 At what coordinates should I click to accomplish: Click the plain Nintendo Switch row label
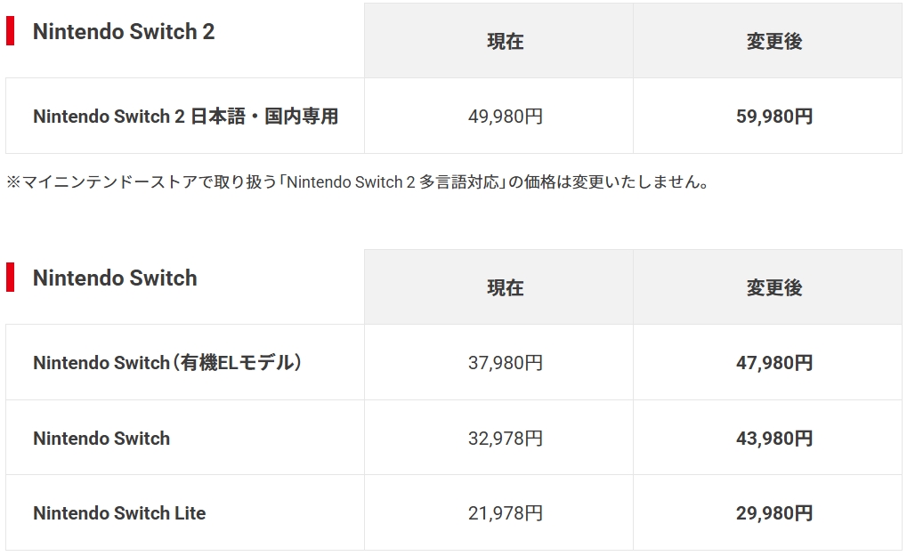point(101,438)
